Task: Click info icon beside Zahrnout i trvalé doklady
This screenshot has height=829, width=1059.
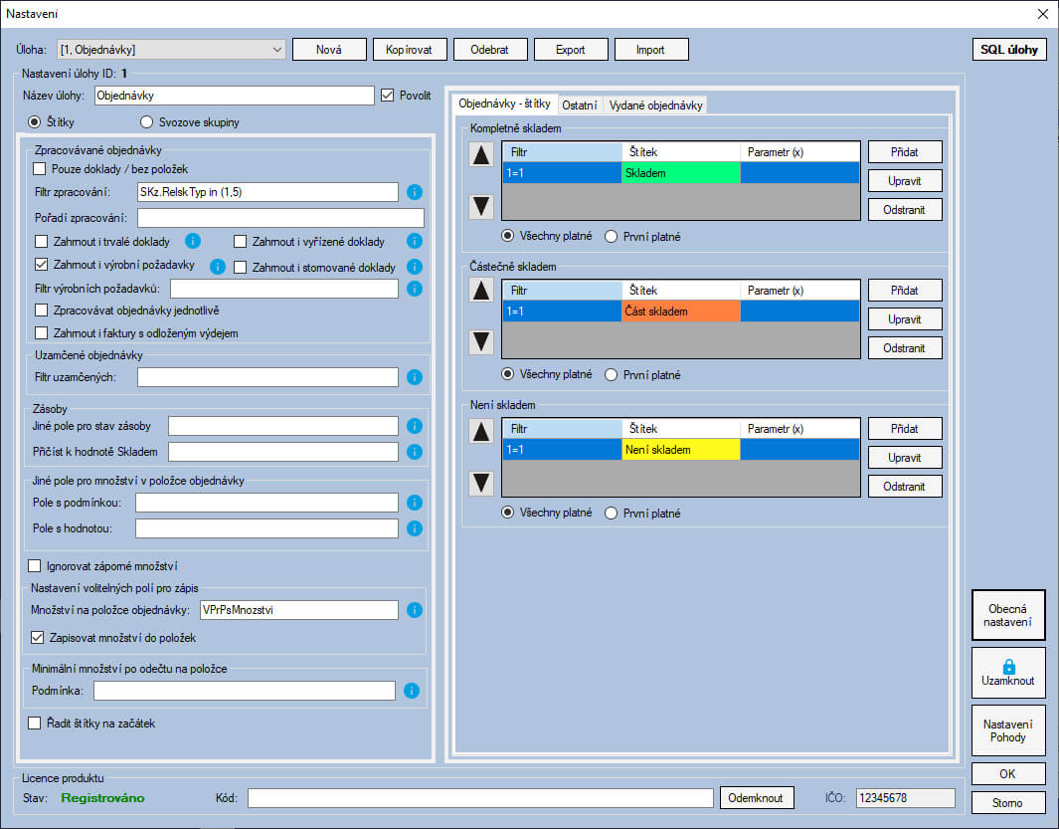Action: 194,241
